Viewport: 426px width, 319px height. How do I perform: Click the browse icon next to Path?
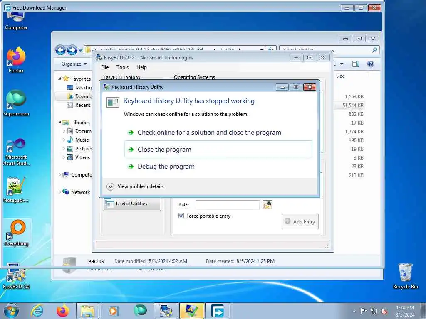point(267,204)
